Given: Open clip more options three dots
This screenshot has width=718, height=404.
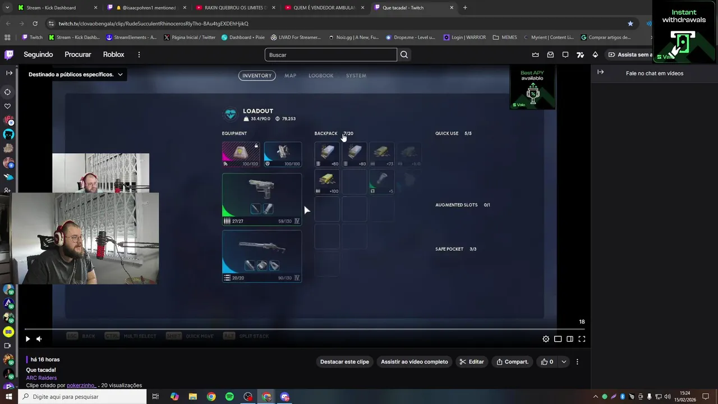Looking at the screenshot, I should (577, 362).
